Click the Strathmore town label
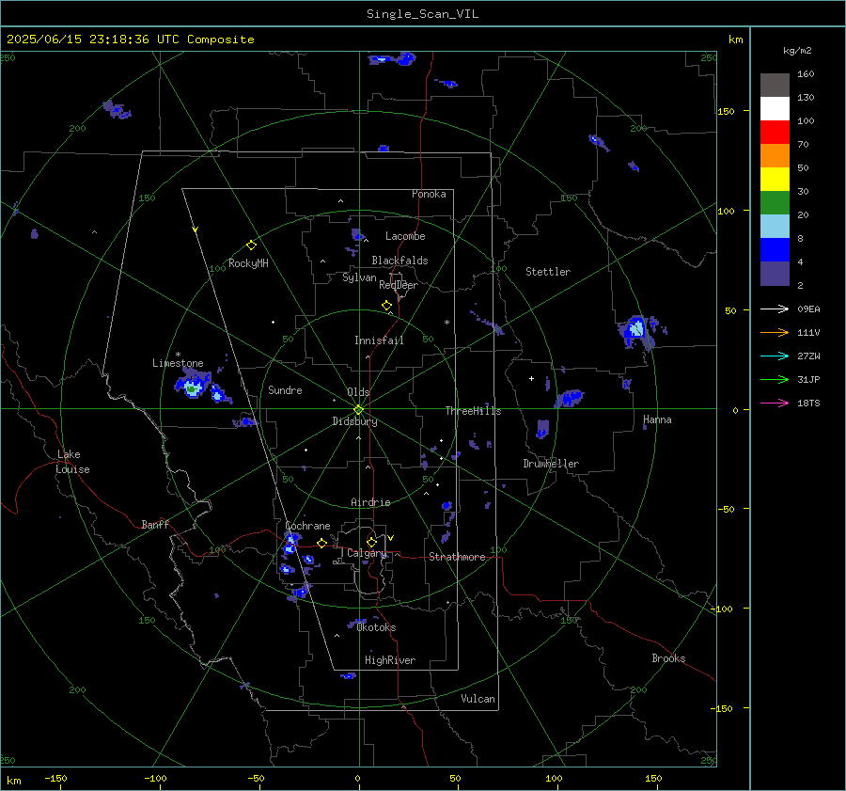The width and height of the screenshot is (846, 791). (457, 557)
